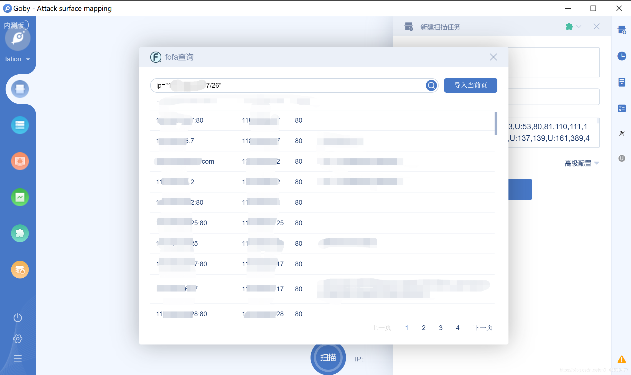631x375 pixels.
Task: Click the fofa results scrollbar thumb
Action: click(496, 123)
